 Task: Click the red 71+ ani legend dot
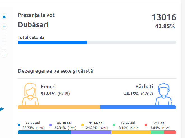pos(146,125)
